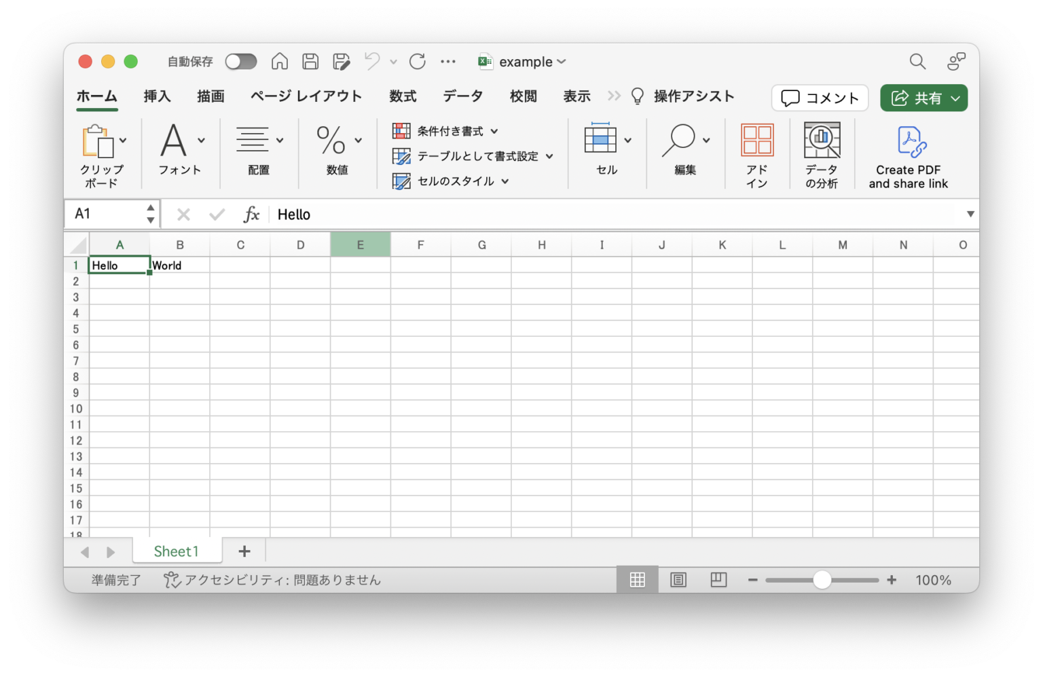Select the Sheet1 worksheet tab

pos(177,551)
